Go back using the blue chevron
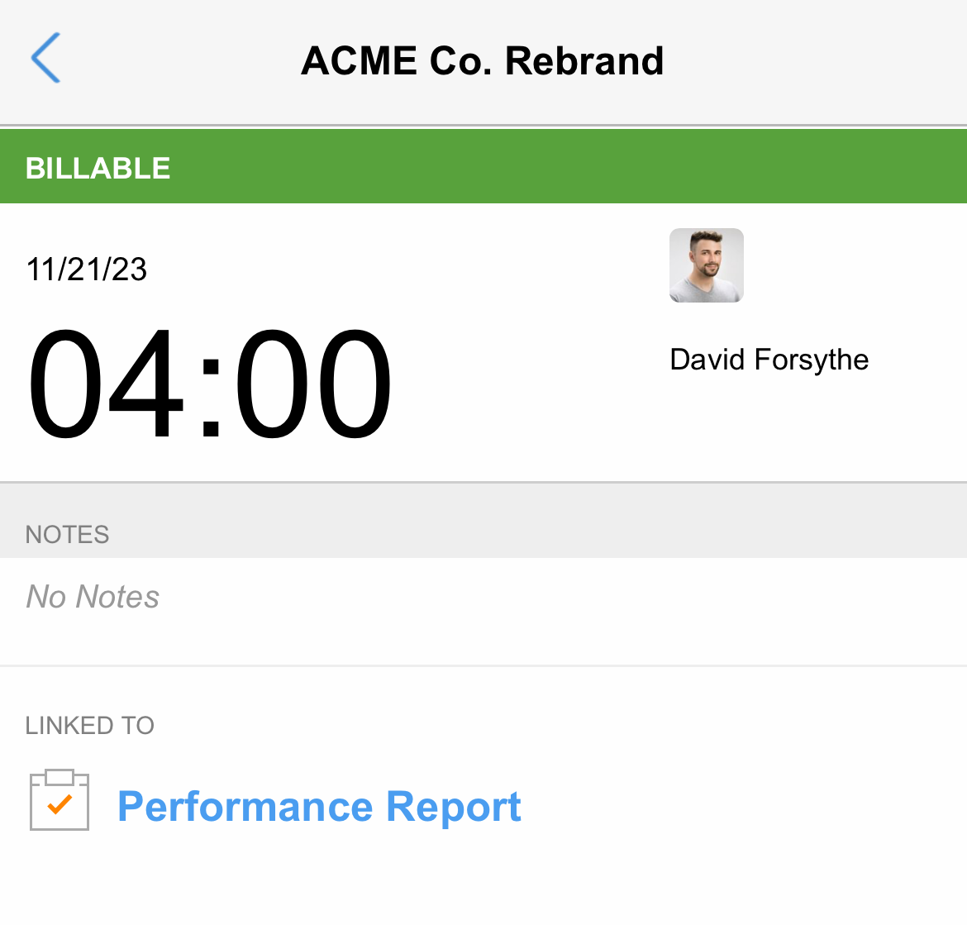This screenshot has width=967, height=925. coord(45,58)
